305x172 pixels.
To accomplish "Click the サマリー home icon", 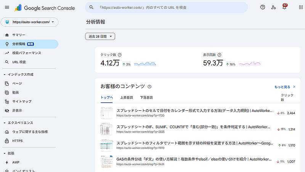I will 7,35.
